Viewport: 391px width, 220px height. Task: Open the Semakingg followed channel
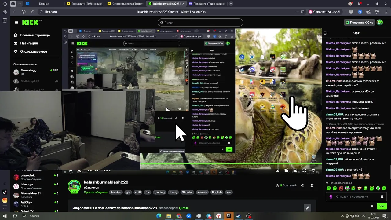click(x=36, y=72)
